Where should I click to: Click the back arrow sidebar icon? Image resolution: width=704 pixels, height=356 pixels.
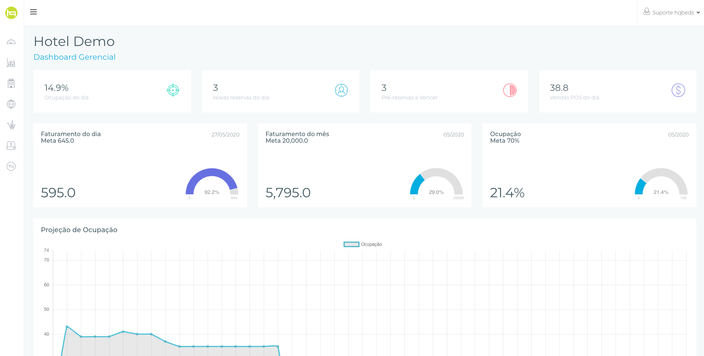(11, 166)
